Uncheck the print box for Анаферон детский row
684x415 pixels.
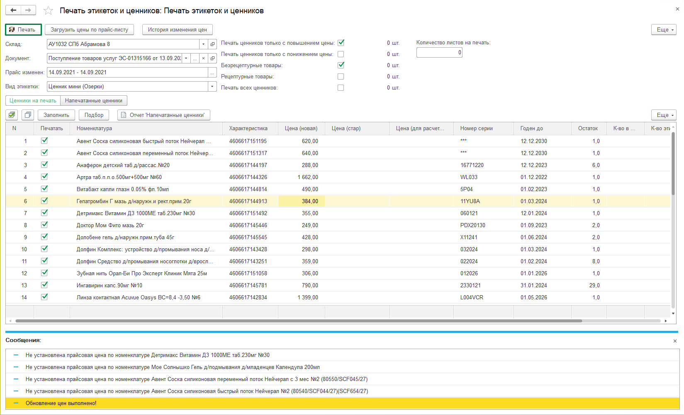[x=44, y=165]
